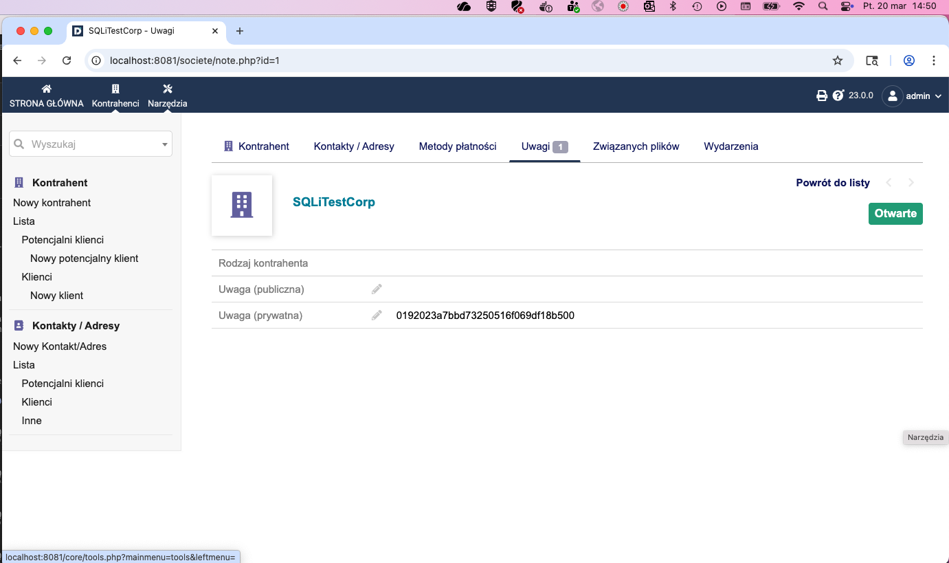Click Nowy potencjalny klient link
This screenshot has height=563, width=949.
point(85,258)
